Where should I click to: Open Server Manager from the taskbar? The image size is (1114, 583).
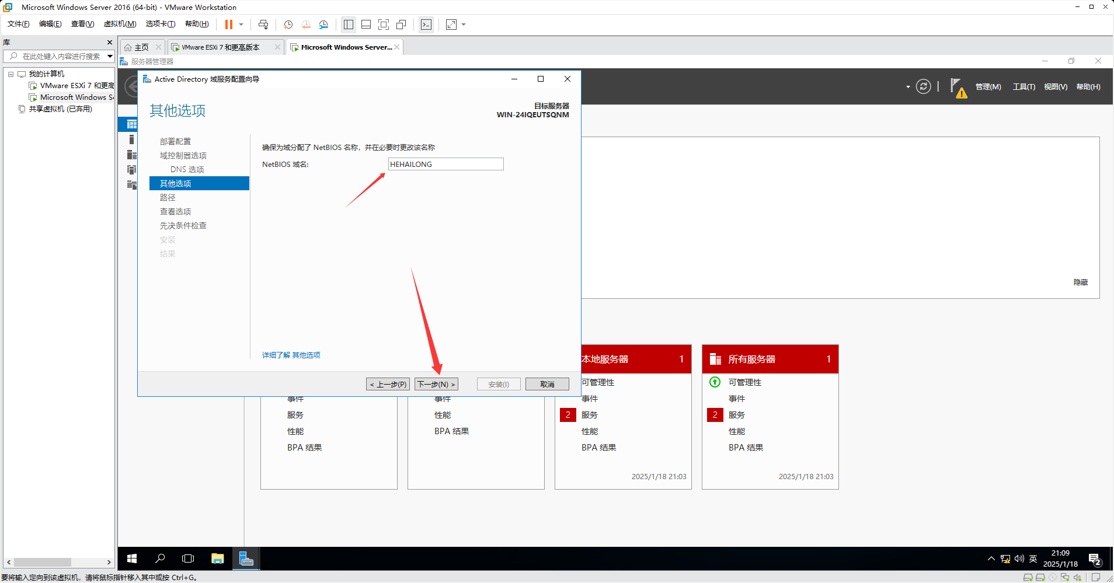point(246,558)
